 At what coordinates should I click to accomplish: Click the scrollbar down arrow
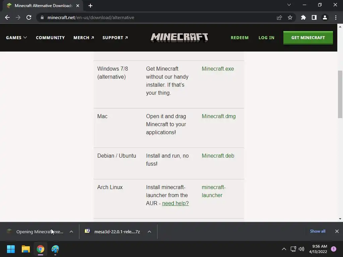[340, 219]
